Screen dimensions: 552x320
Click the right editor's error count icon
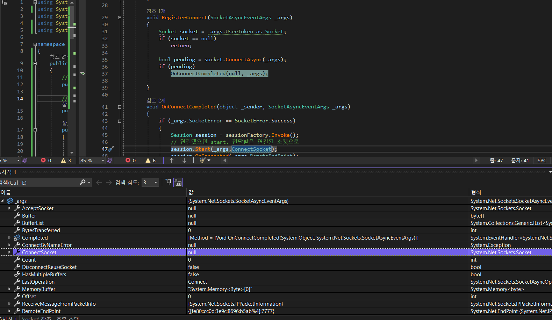click(128, 160)
